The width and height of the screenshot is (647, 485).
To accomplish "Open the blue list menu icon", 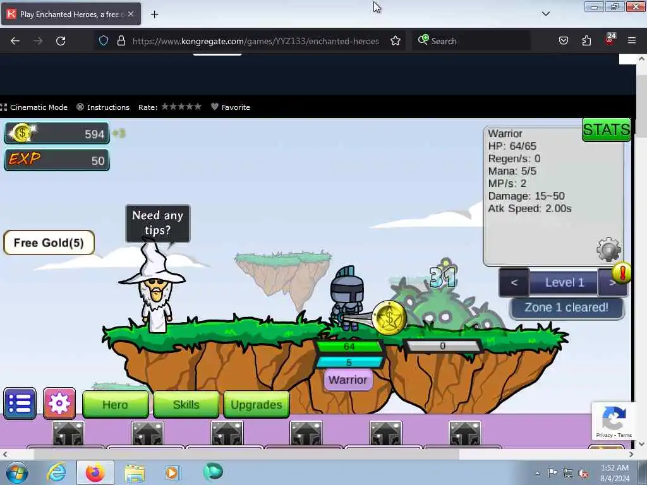I will click(20, 404).
